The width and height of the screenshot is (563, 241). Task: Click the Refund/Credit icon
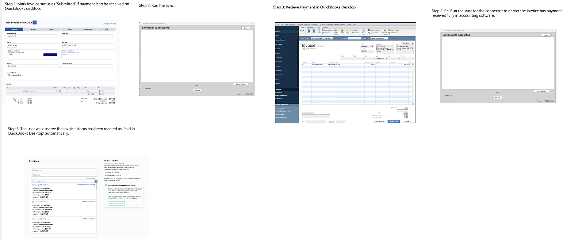coord(389,32)
